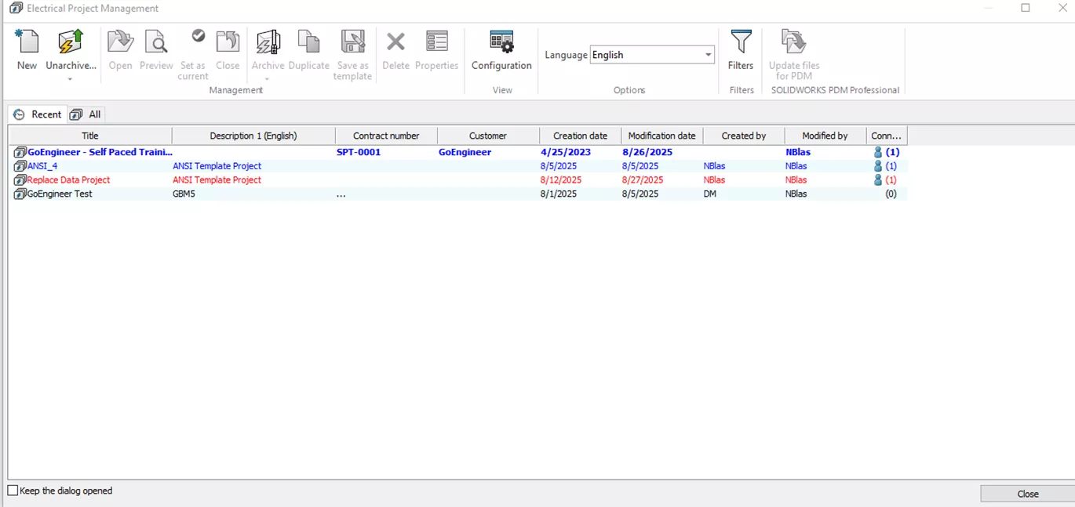
Task: Duplicate the selected project
Action: (308, 43)
